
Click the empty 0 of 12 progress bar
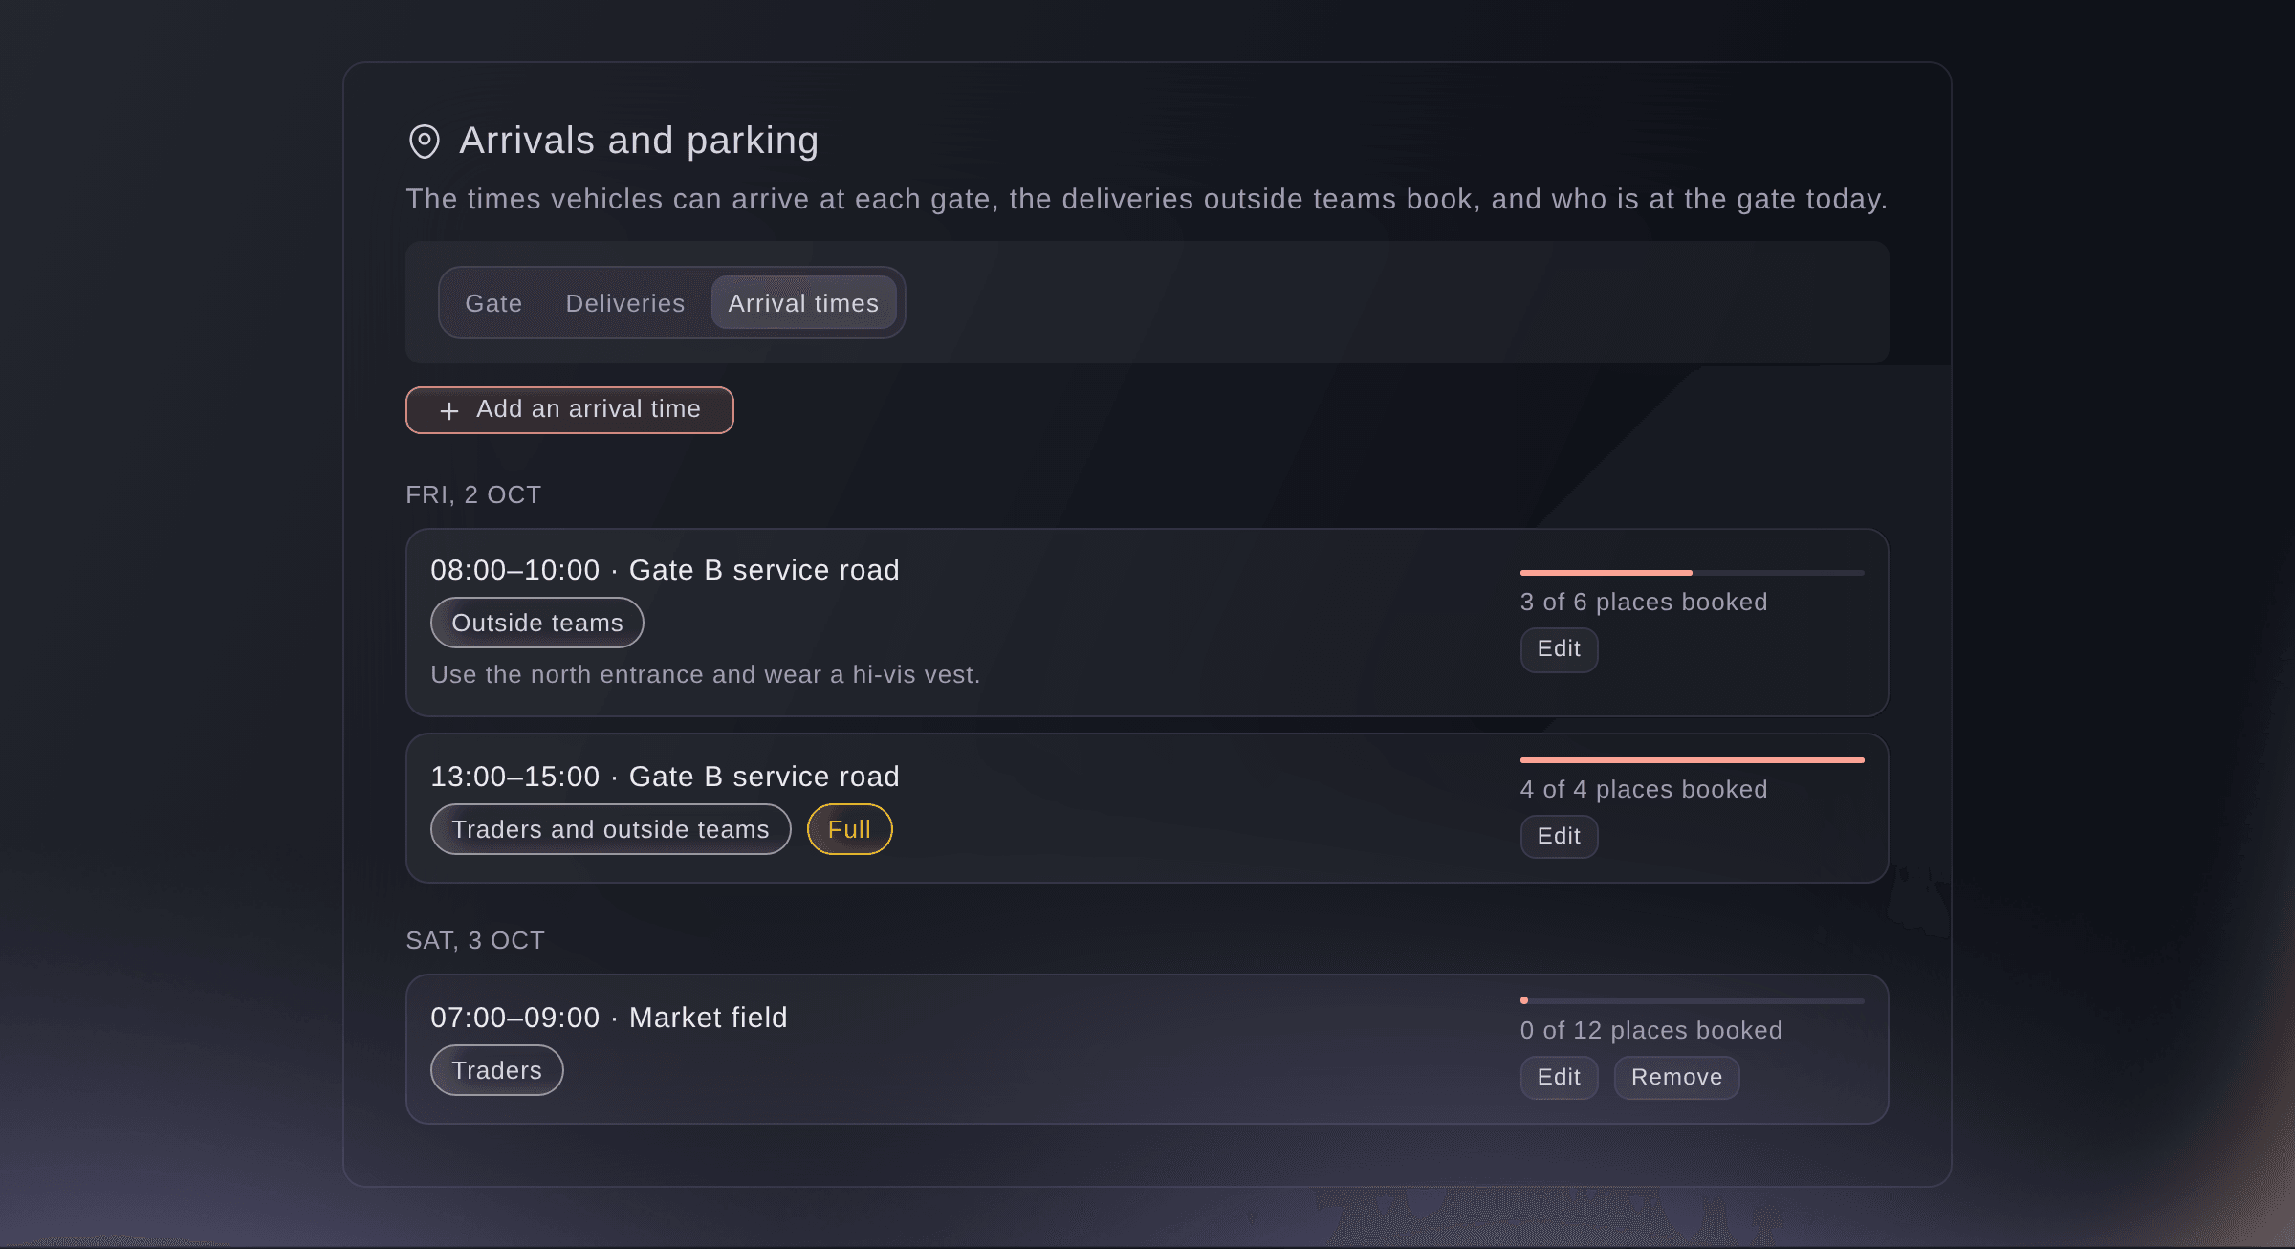(1692, 1001)
